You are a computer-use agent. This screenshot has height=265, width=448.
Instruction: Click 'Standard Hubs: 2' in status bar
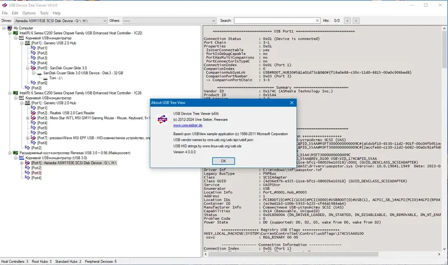(x=68, y=262)
